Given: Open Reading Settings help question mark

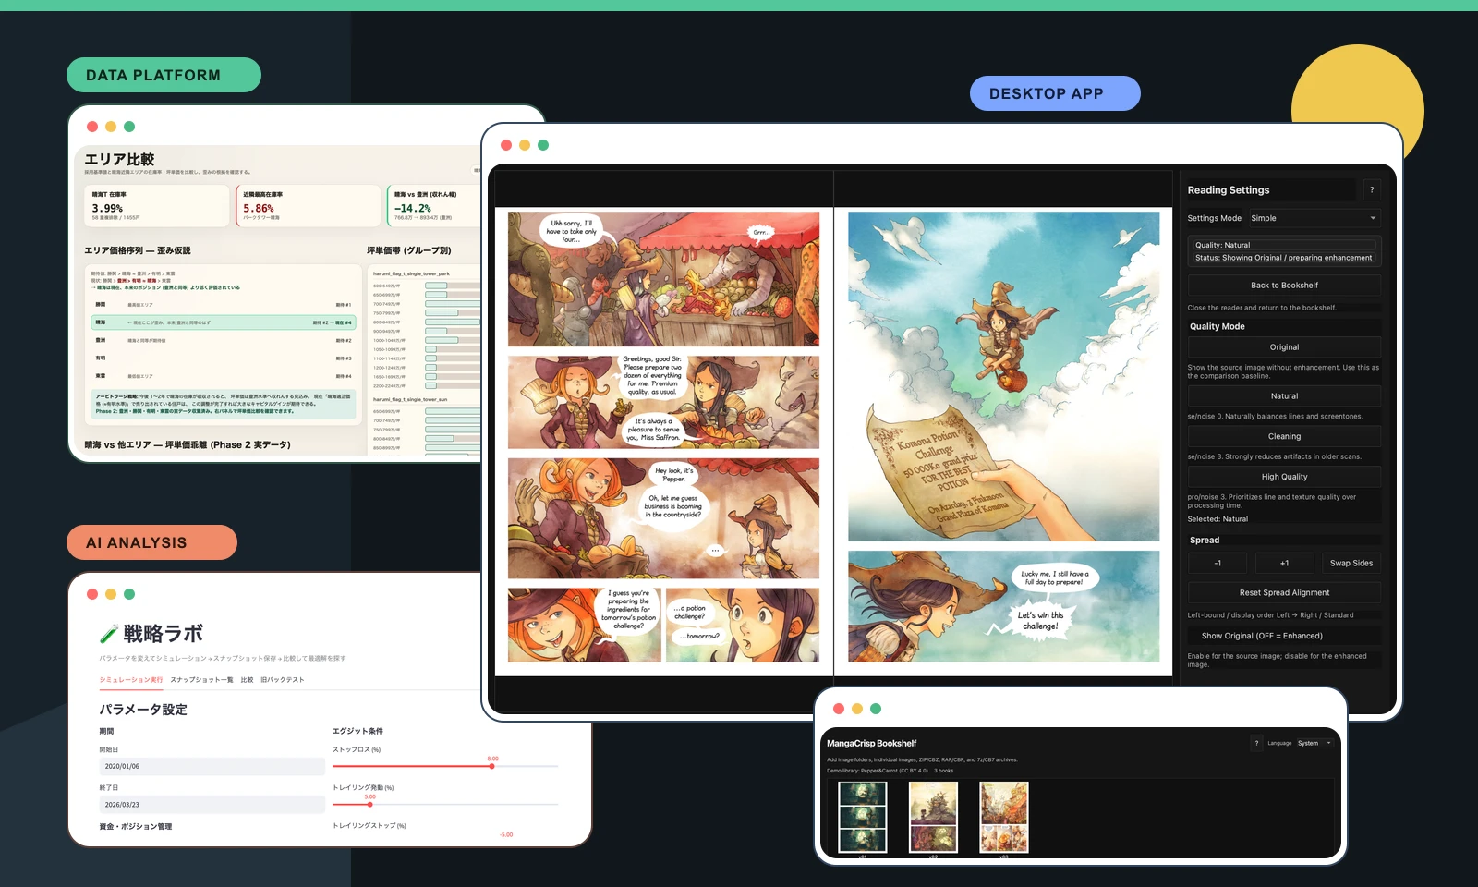Looking at the screenshot, I should point(1372,189).
